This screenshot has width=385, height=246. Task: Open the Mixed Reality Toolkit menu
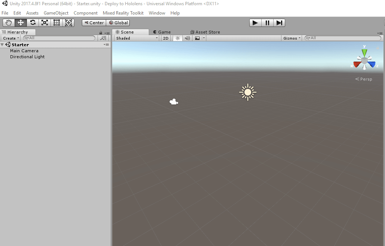[123, 13]
